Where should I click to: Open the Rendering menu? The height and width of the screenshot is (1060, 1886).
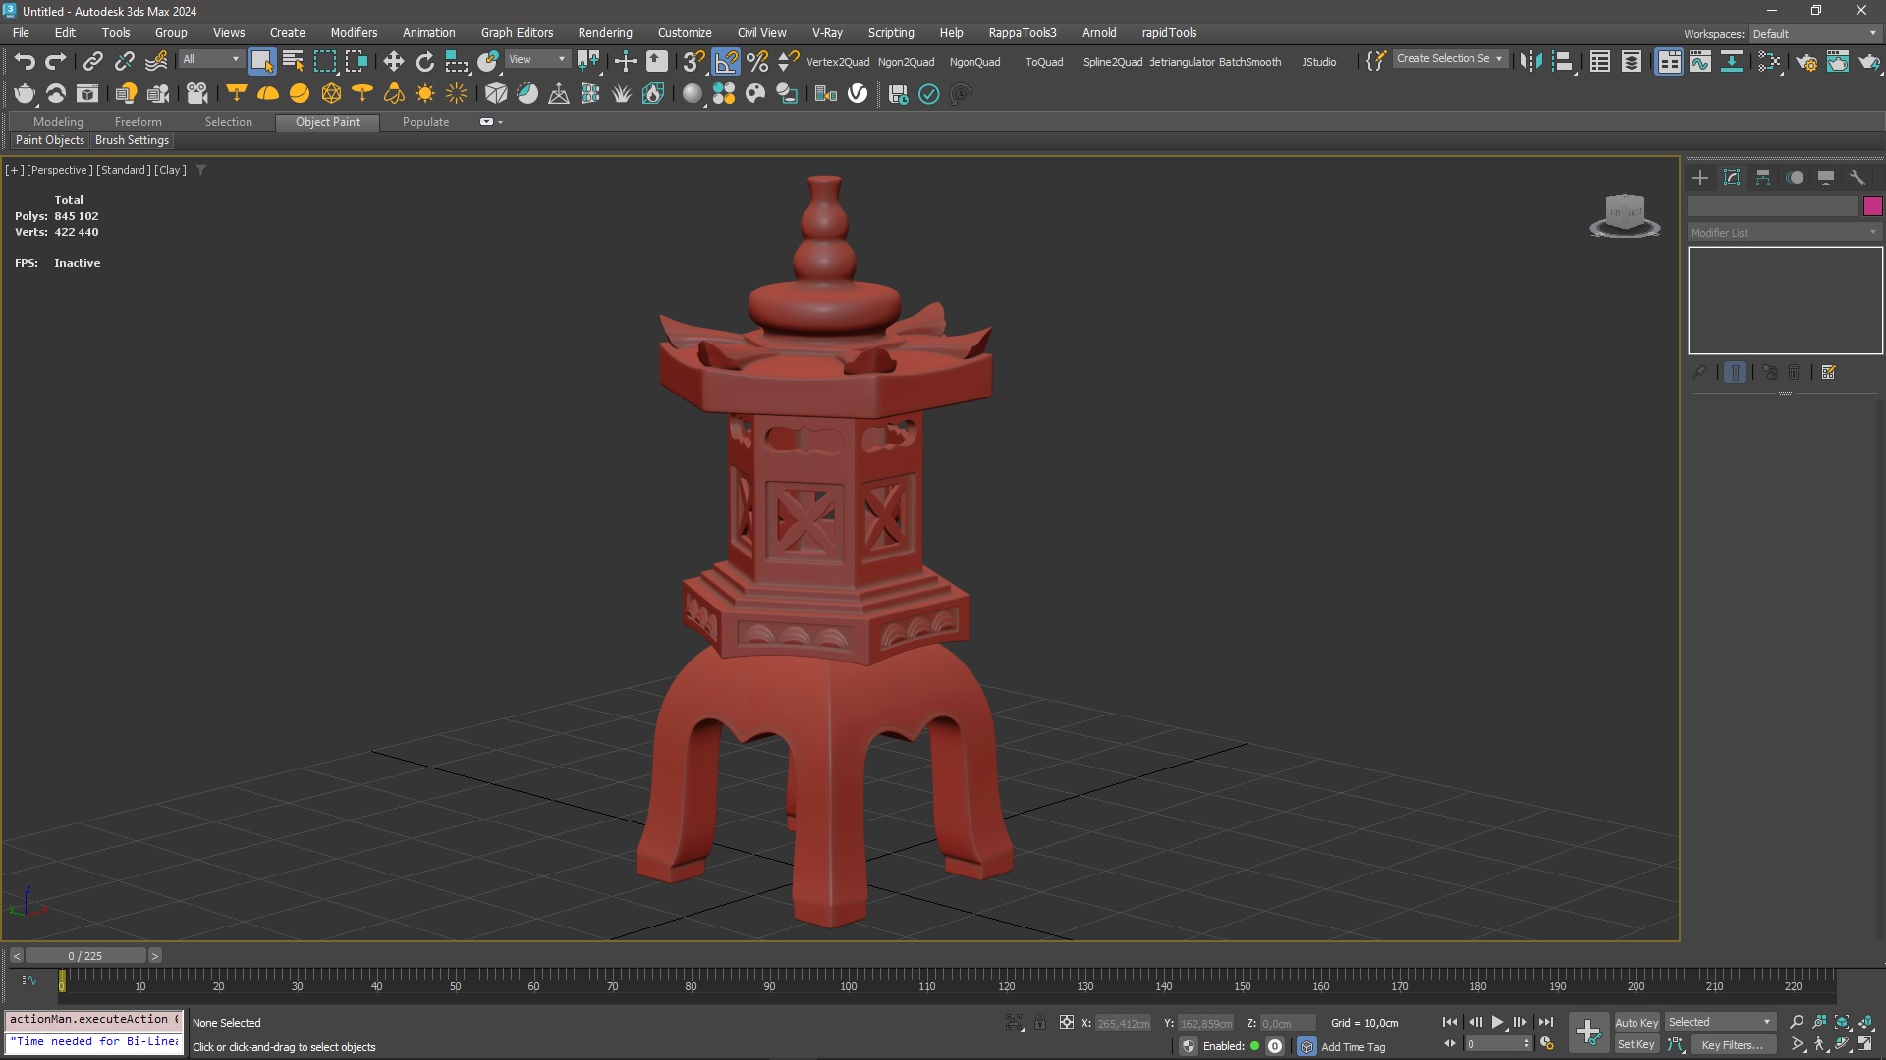tap(605, 32)
